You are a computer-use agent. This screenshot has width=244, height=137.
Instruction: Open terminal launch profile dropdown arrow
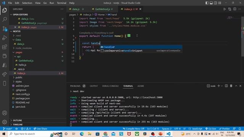(222, 86)
